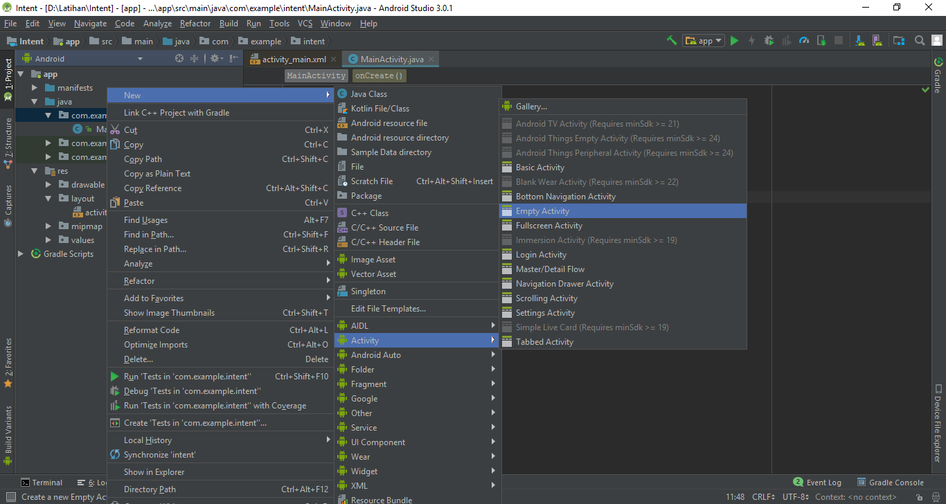Toggle the Build Variants tool window button
The width and height of the screenshot is (946, 504).
point(8,435)
